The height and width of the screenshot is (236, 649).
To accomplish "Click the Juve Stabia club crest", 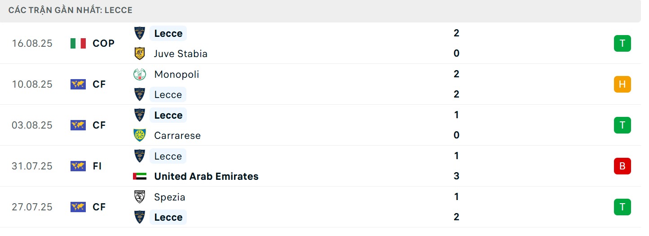I will [140, 53].
